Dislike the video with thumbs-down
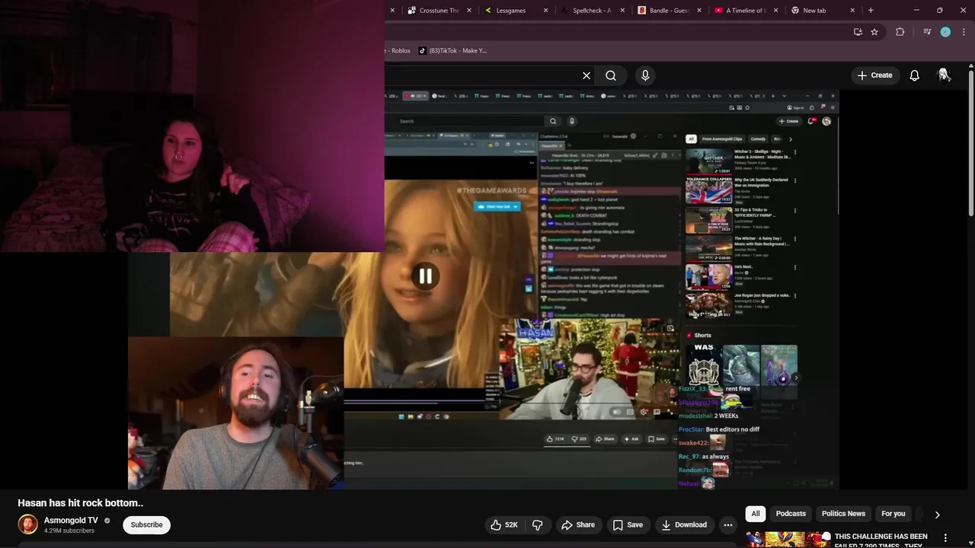The width and height of the screenshot is (975, 548). click(537, 524)
